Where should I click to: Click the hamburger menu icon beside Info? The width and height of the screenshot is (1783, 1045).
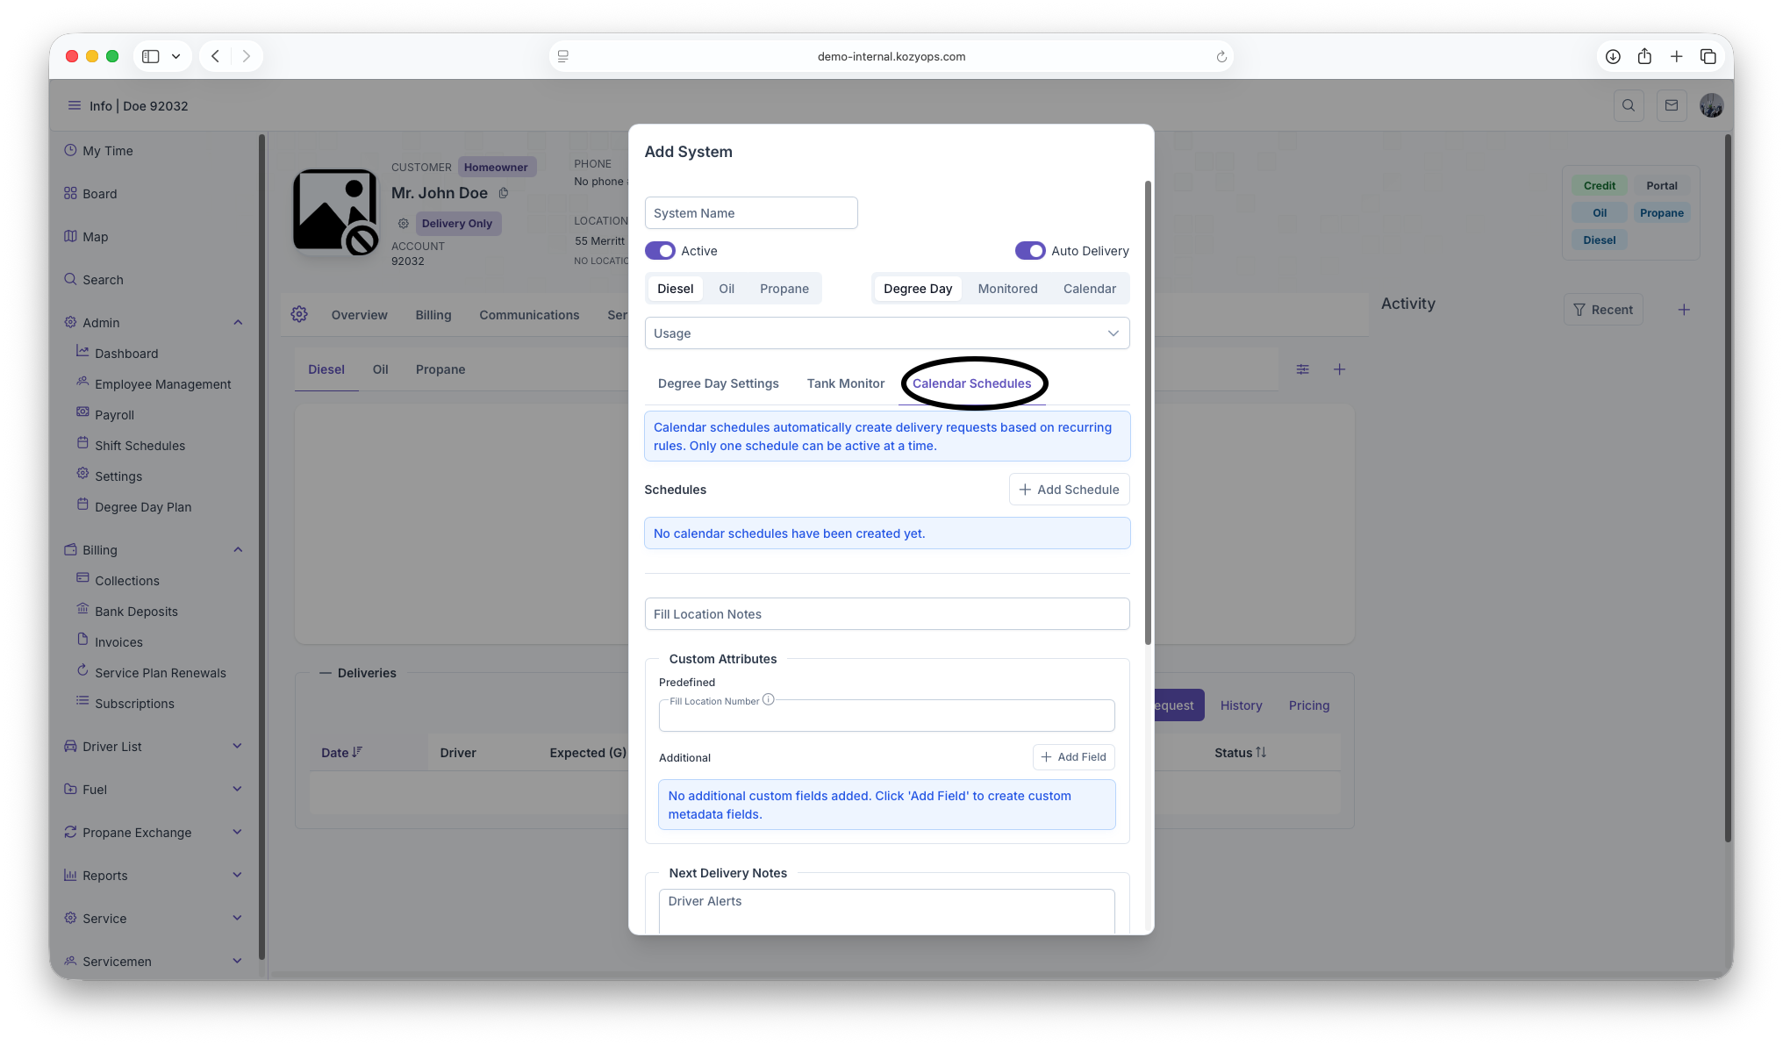(x=75, y=105)
